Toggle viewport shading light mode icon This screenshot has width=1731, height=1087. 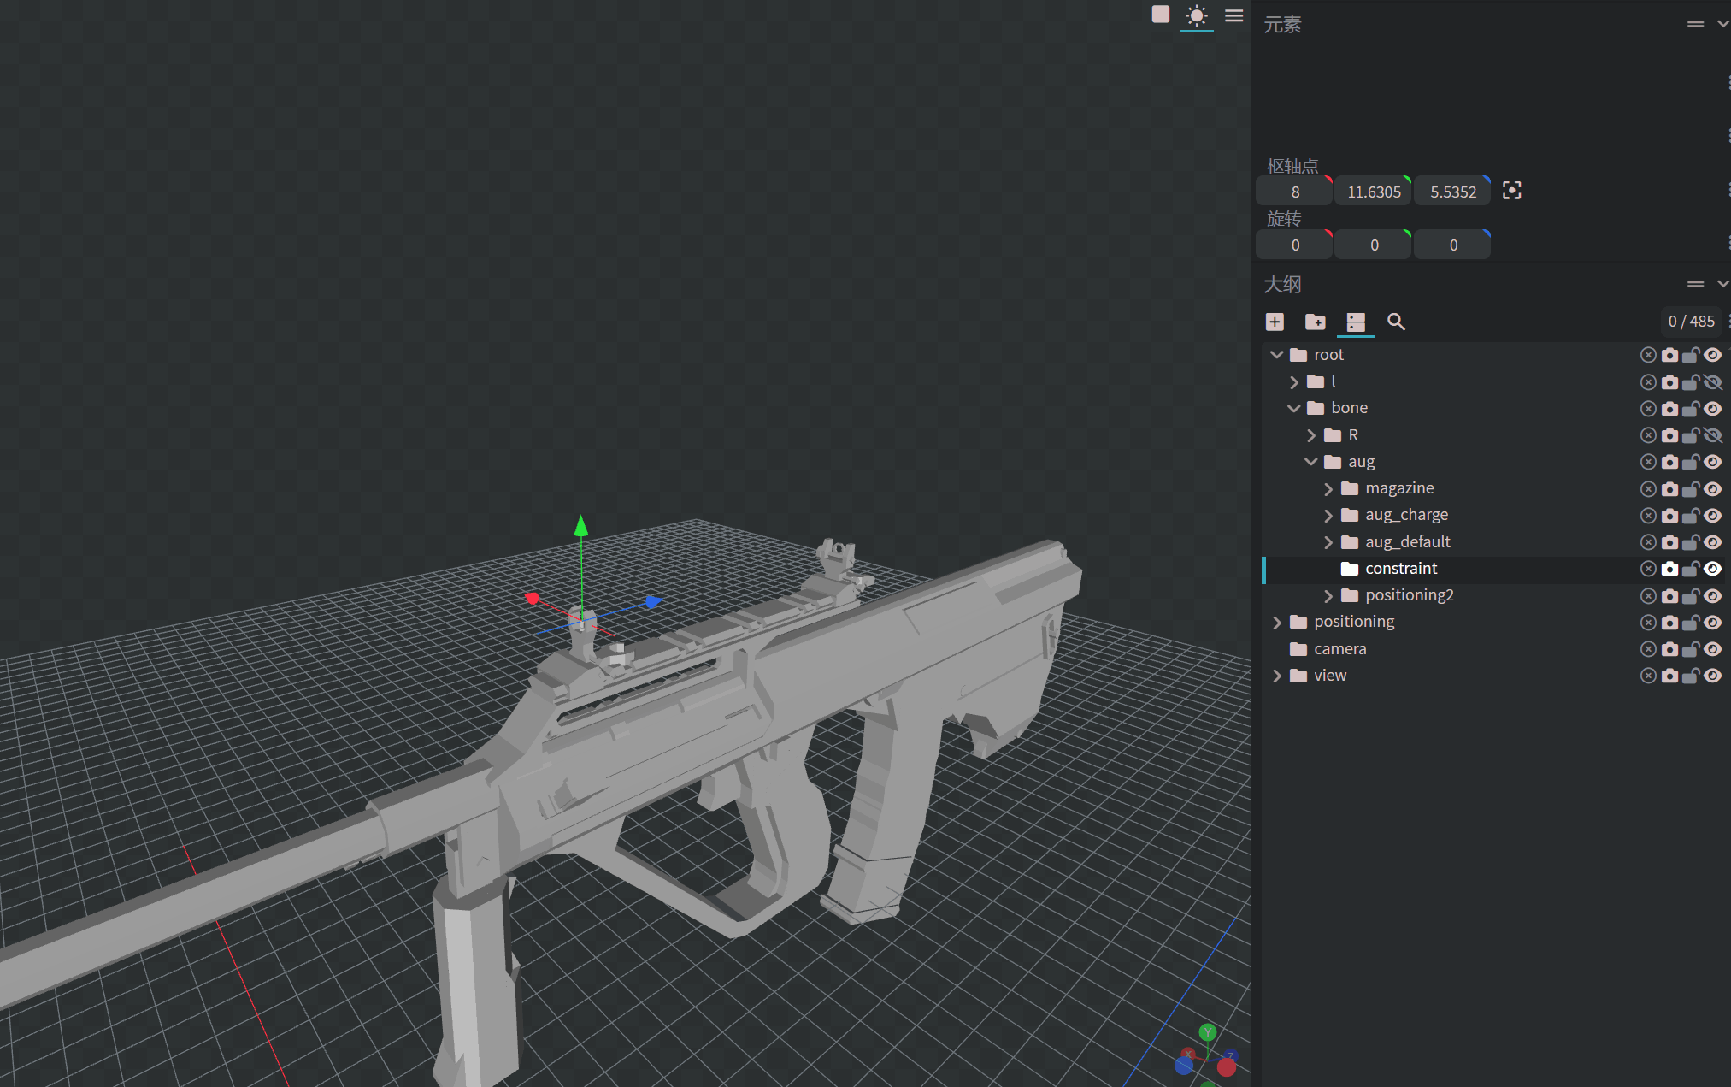point(1196,15)
